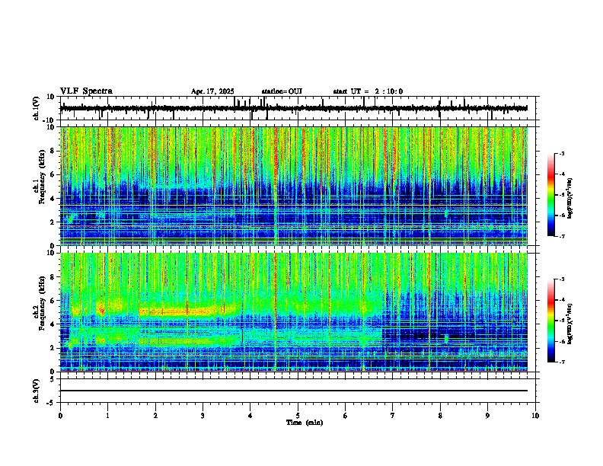Click time axis tick label "8"
Image resolution: width=603 pixels, height=466 pixels.
click(440, 416)
